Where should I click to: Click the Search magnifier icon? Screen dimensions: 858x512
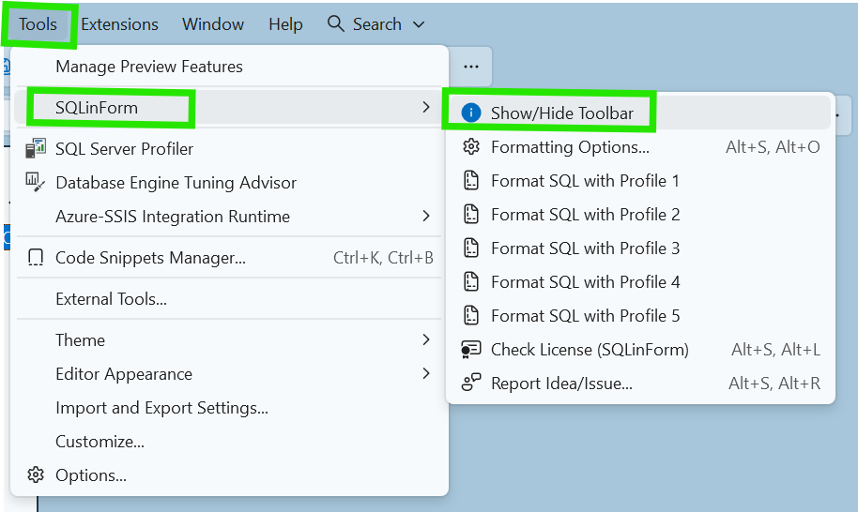pos(335,24)
